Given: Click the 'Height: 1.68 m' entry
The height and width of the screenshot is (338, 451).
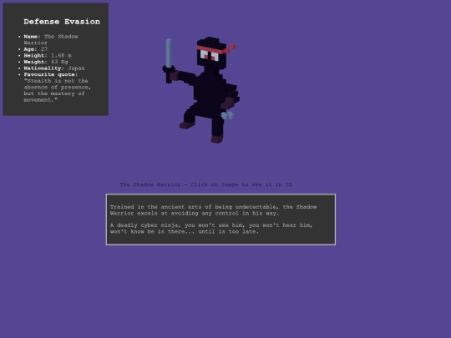Looking at the screenshot, I should [x=48, y=55].
